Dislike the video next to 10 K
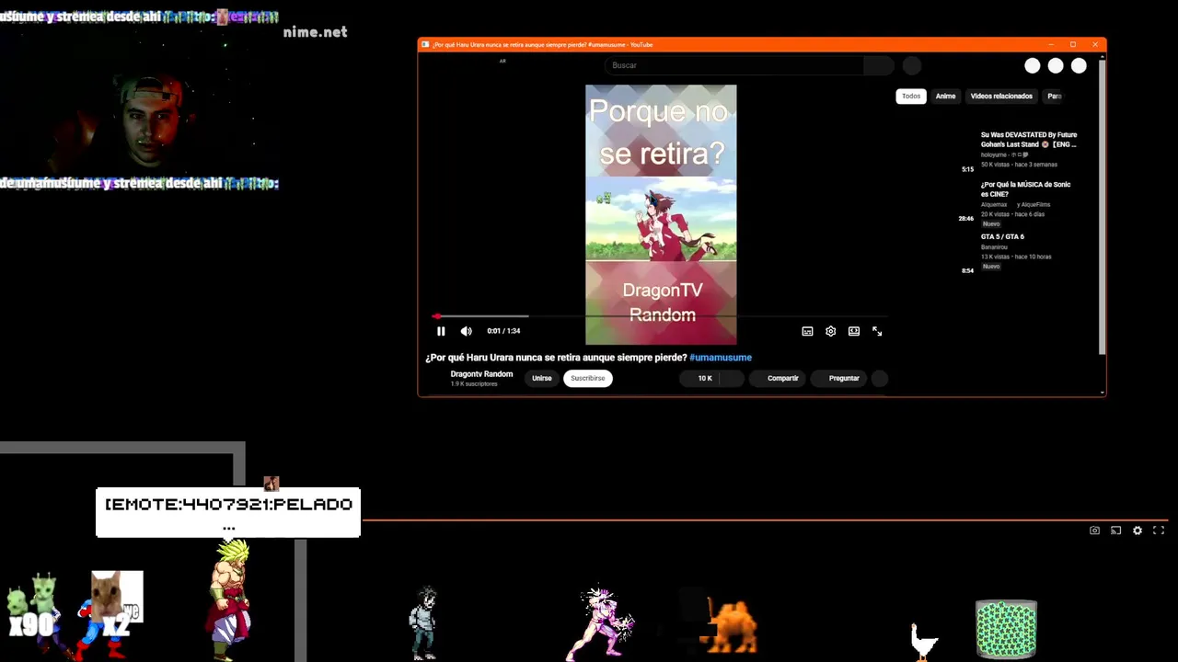 click(732, 378)
